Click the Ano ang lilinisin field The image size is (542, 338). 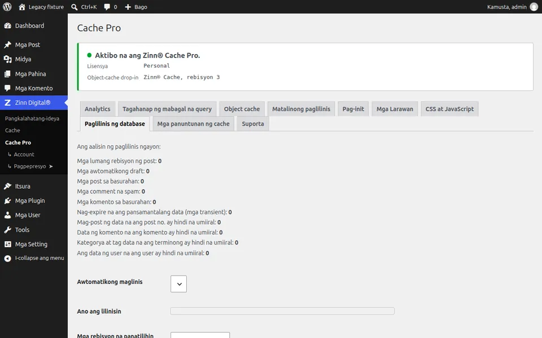point(282,311)
